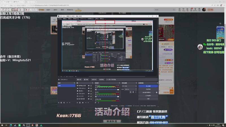The image size is (226, 127).
Task: Click the 停止直播 stop streaming button
Action: [148, 86]
